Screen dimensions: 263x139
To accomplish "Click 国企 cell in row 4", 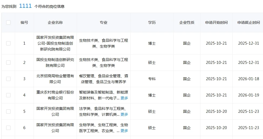I will click(187, 95).
